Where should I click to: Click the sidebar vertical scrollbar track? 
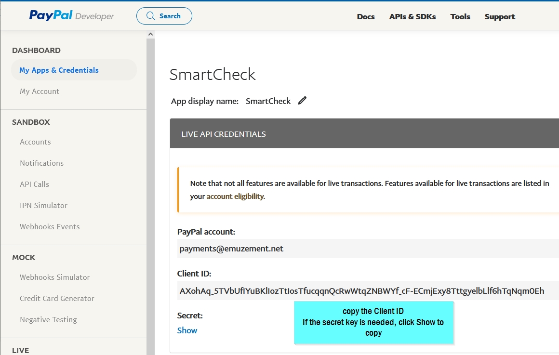(150, 196)
